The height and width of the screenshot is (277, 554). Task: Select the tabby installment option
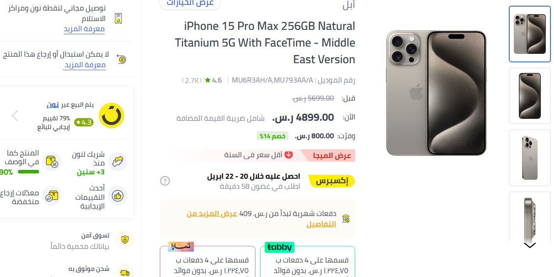click(307, 261)
